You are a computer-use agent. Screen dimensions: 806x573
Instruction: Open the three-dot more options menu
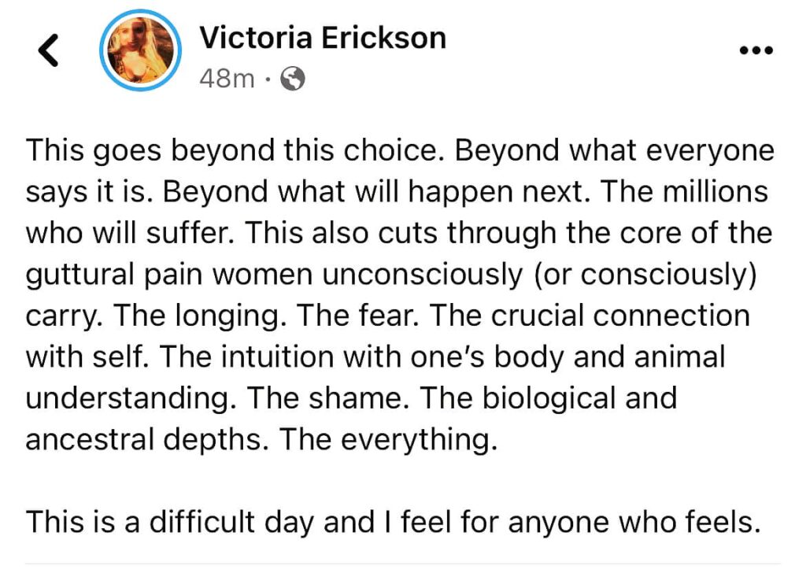pos(757,52)
